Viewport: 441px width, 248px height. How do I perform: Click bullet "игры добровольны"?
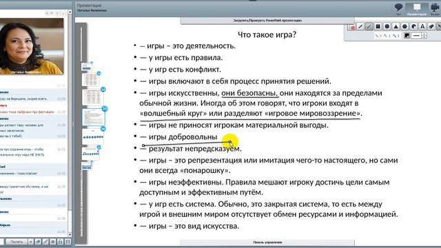point(183,137)
